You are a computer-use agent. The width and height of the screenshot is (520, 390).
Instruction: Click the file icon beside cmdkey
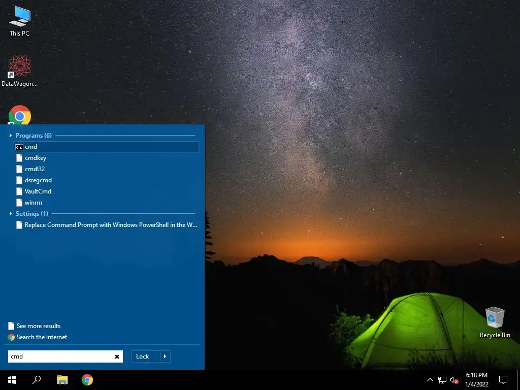point(19,158)
